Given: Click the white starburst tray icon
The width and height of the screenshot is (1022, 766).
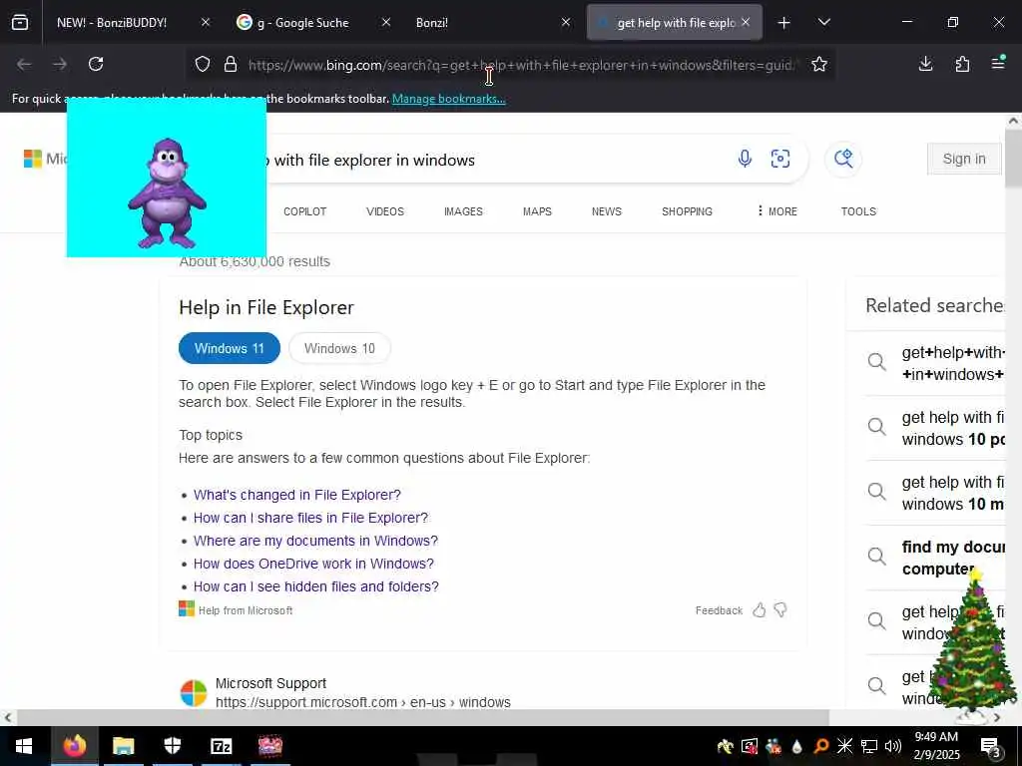Looking at the screenshot, I should point(845,746).
